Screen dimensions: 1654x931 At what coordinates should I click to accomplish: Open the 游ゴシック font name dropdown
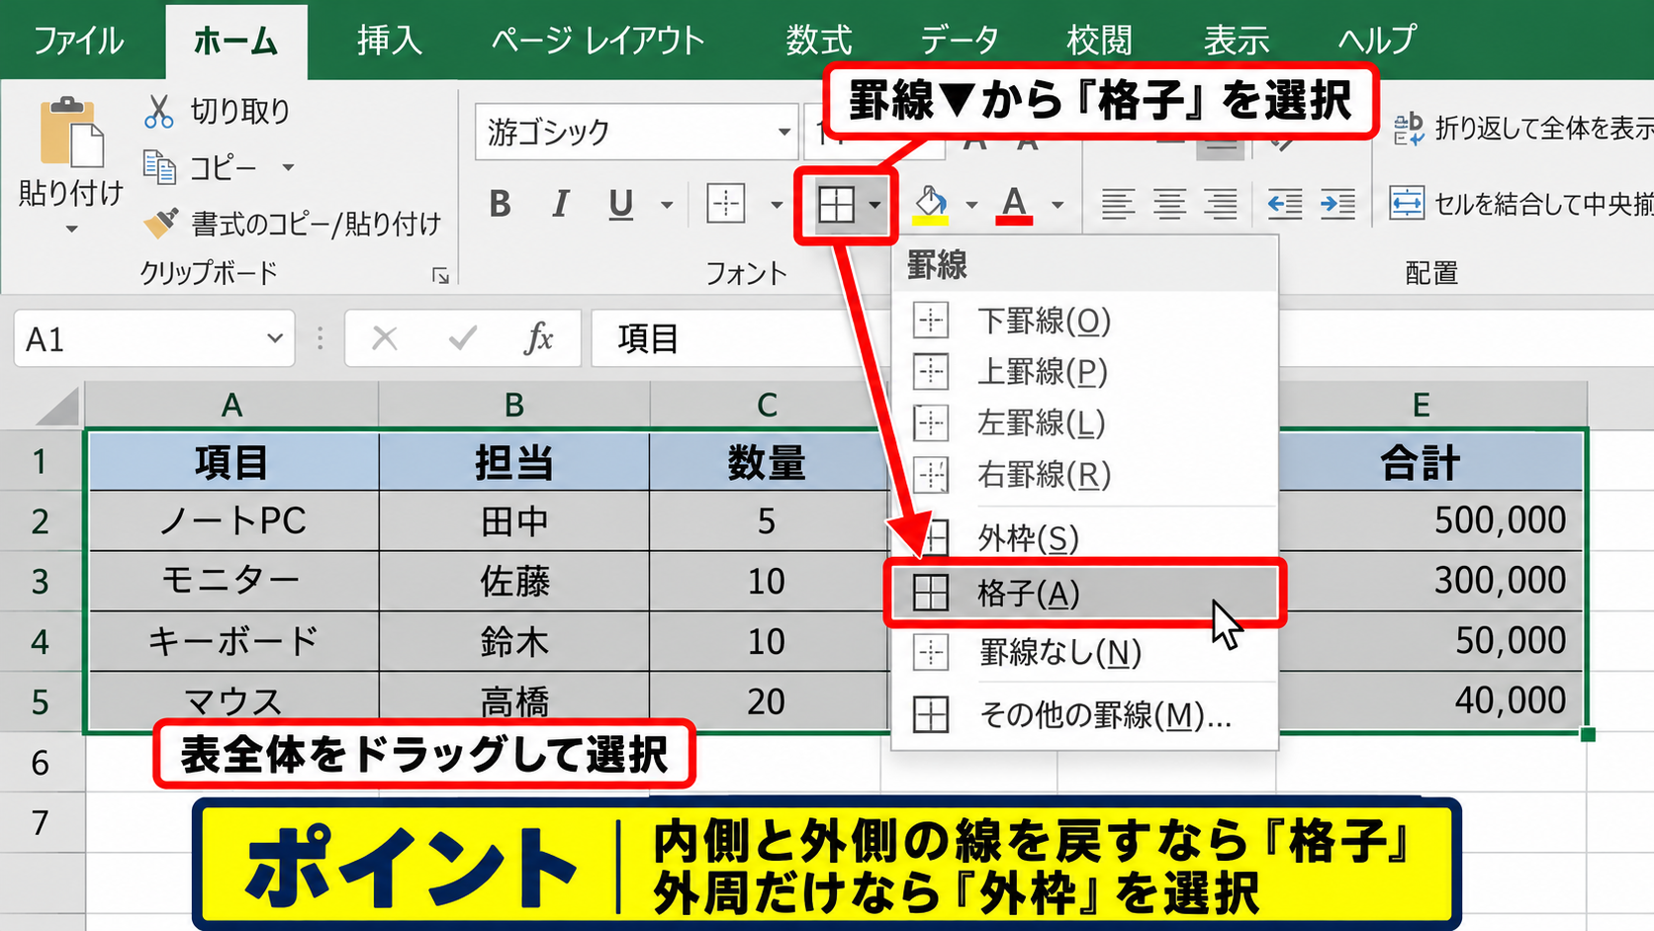click(x=783, y=132)
